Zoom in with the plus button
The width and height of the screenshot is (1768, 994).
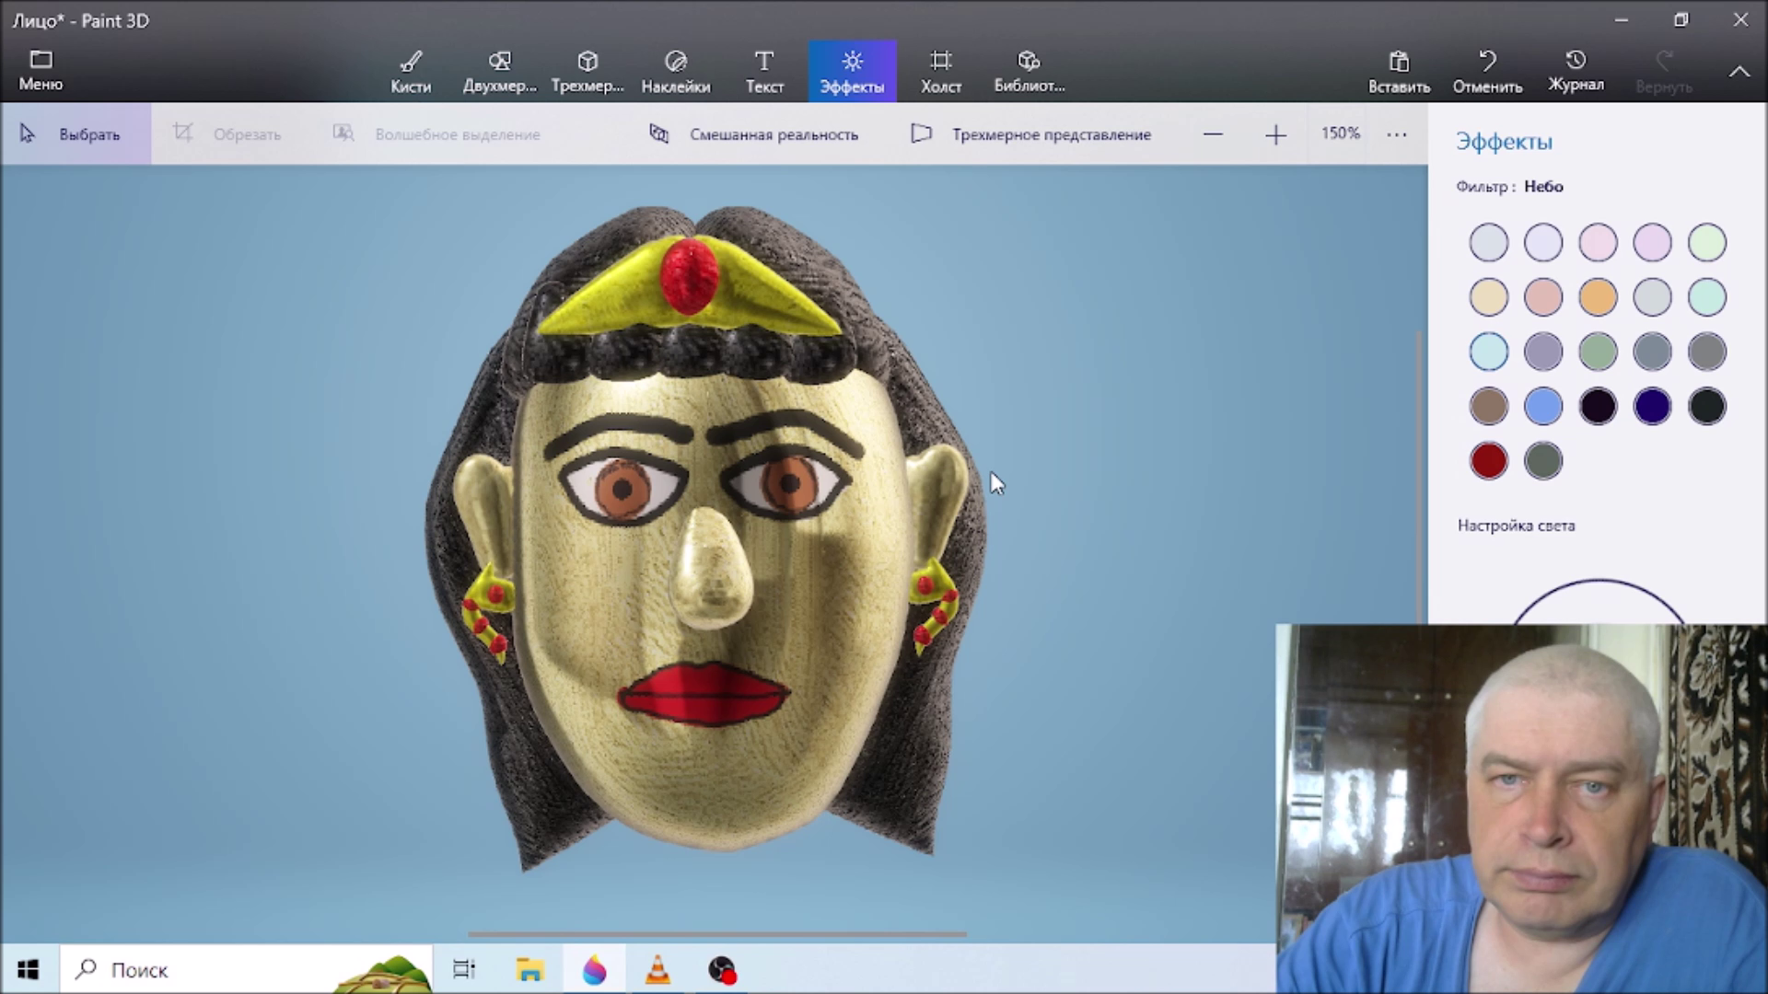(x=1275, y=135)
